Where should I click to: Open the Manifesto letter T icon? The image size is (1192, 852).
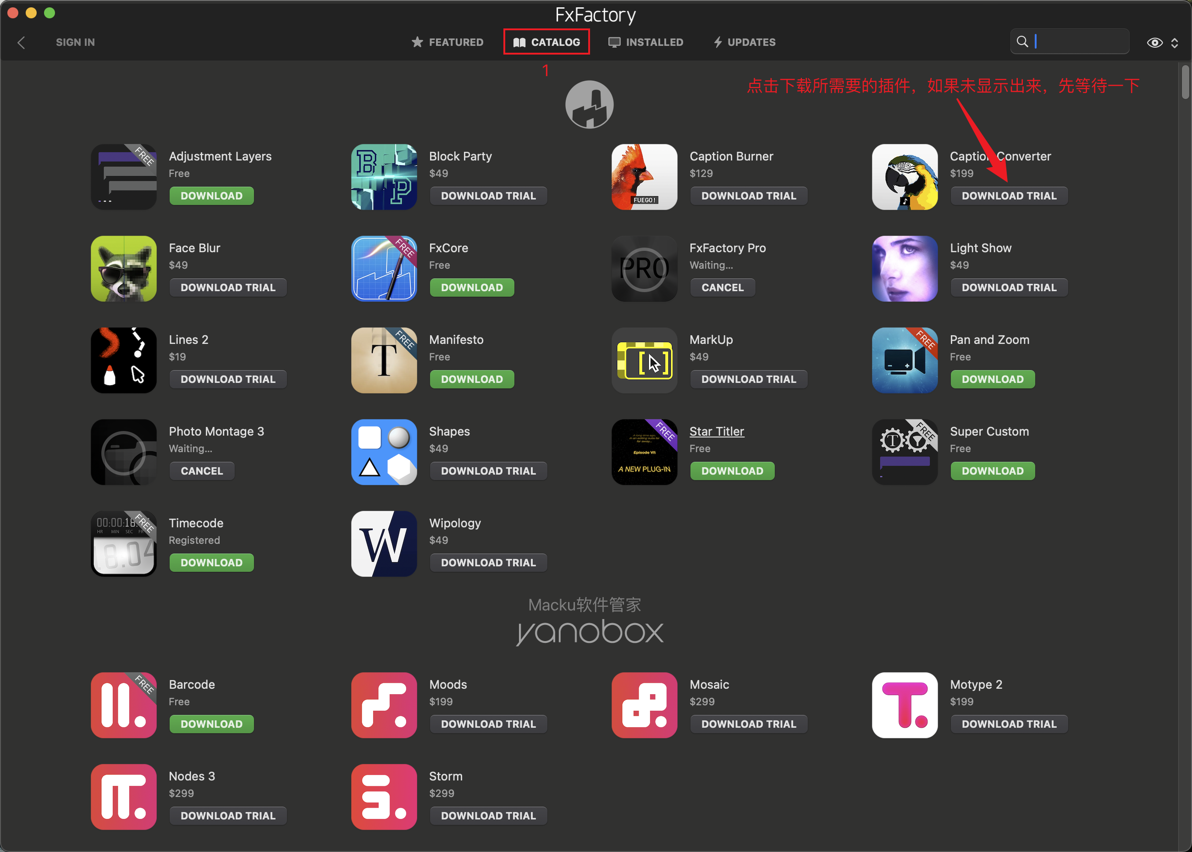[x=384, y=360]
